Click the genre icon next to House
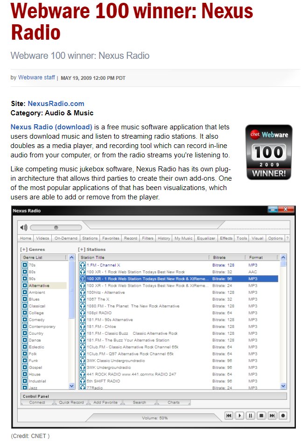 coord(25,374)
